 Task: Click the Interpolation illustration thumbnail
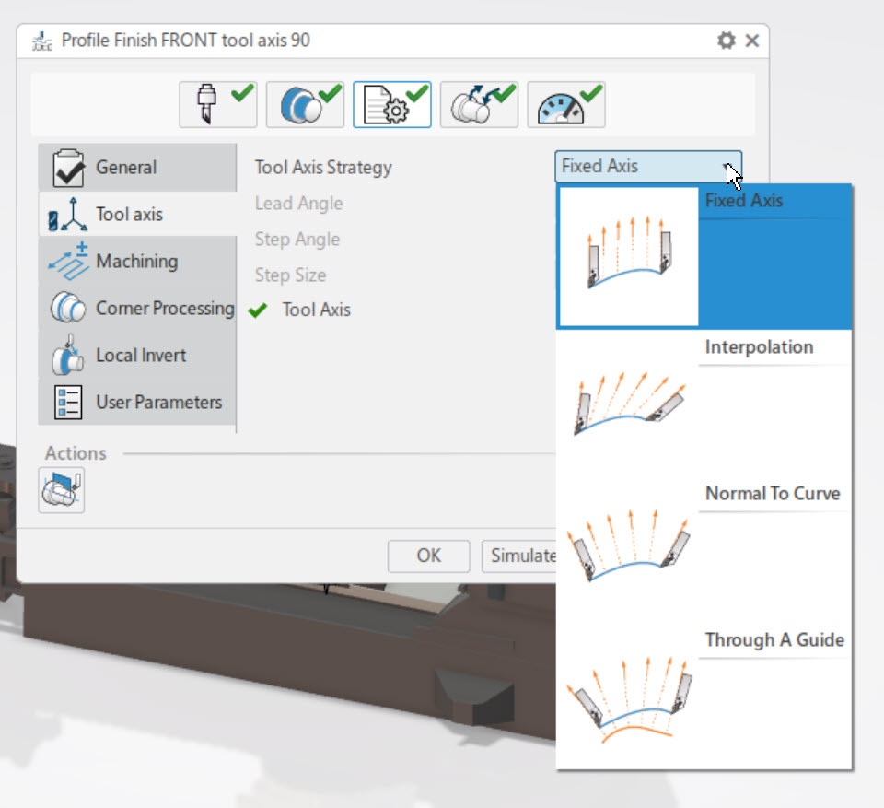(x=629, y=403)
